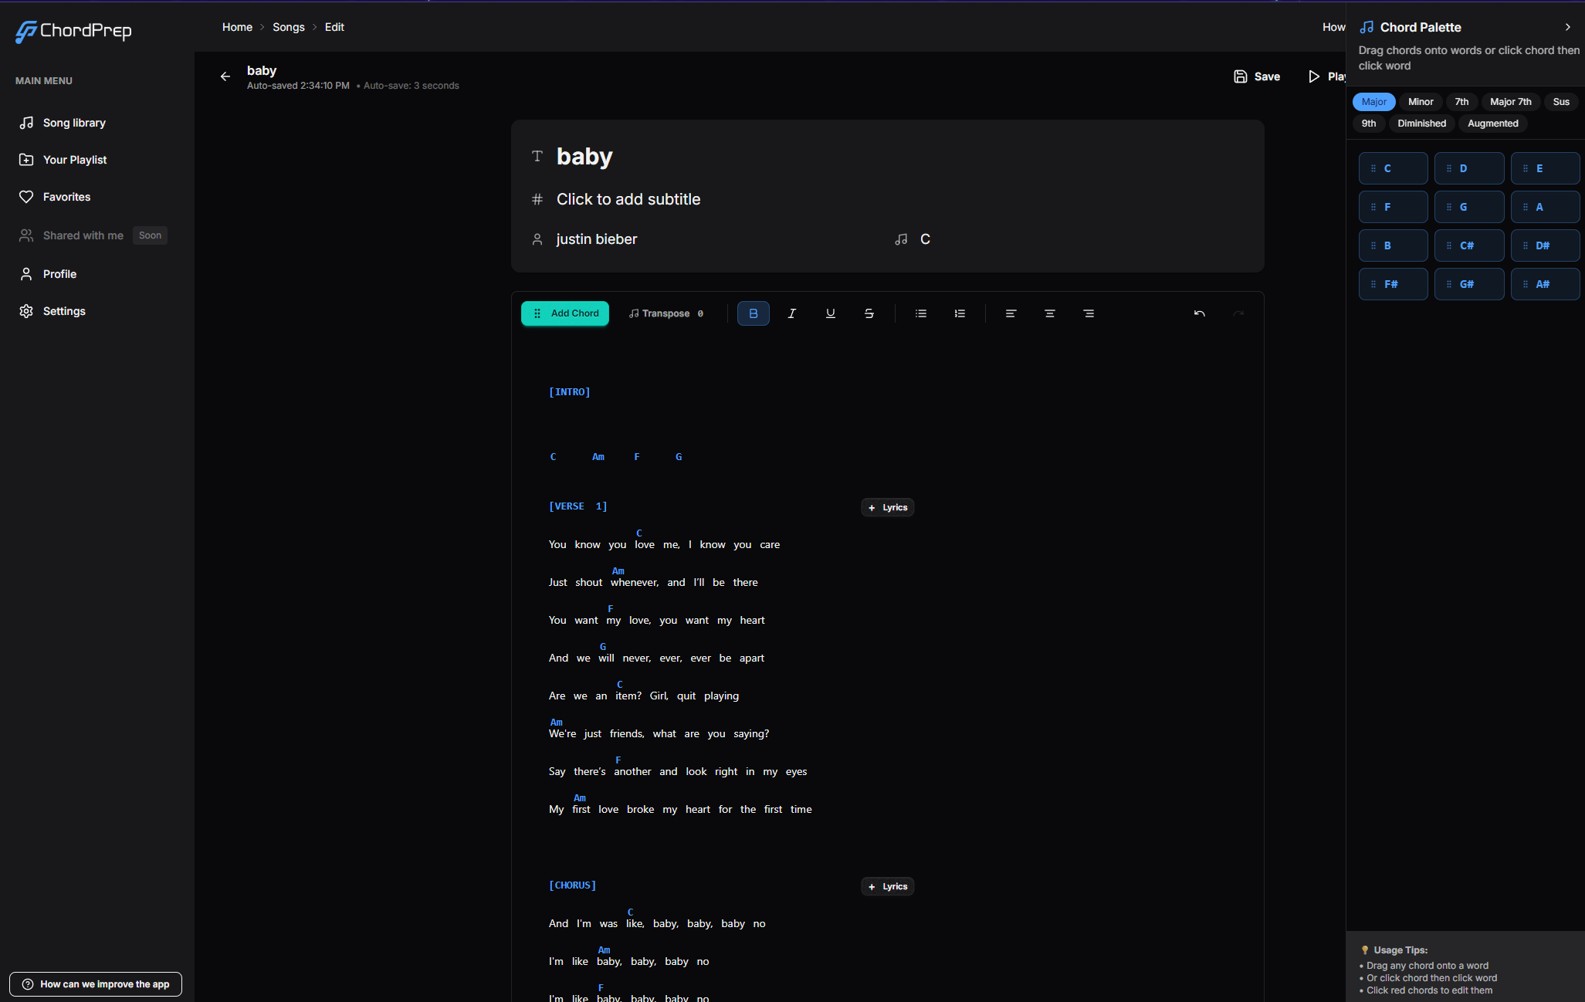Open Profile from sidebar
The height and width of the screenshot is (1002, 1585).
(x=59, y=274)
